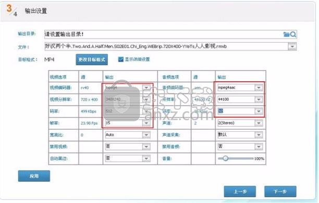Open the video encoder mpeg4 dropdown

tap(146, 87)
